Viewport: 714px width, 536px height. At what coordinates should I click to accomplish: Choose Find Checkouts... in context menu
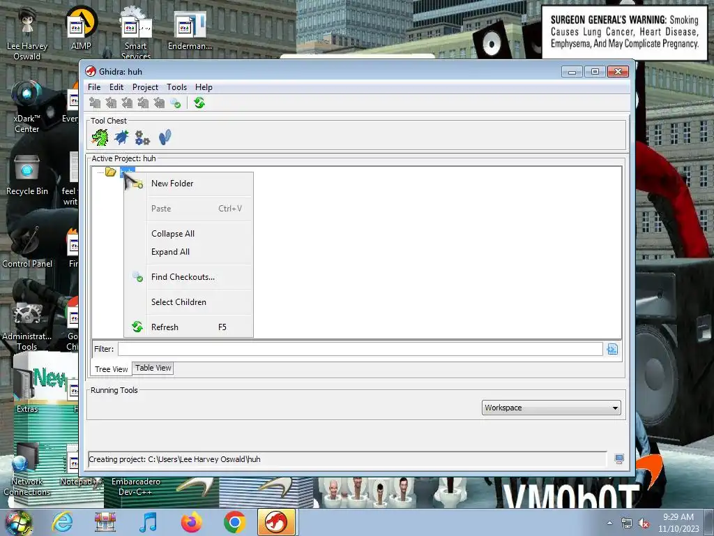(x=188, y=277)
